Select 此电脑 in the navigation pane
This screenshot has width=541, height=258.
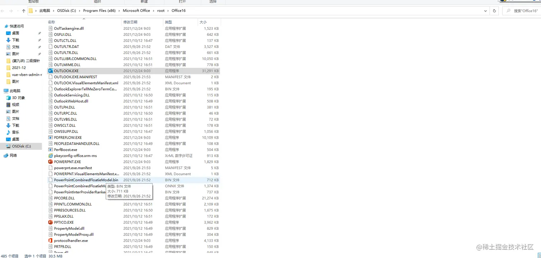(15, 91)
